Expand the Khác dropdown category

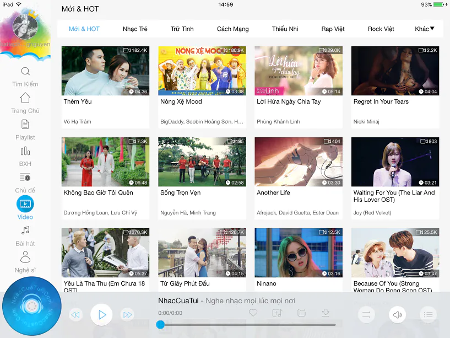[425, 29]
